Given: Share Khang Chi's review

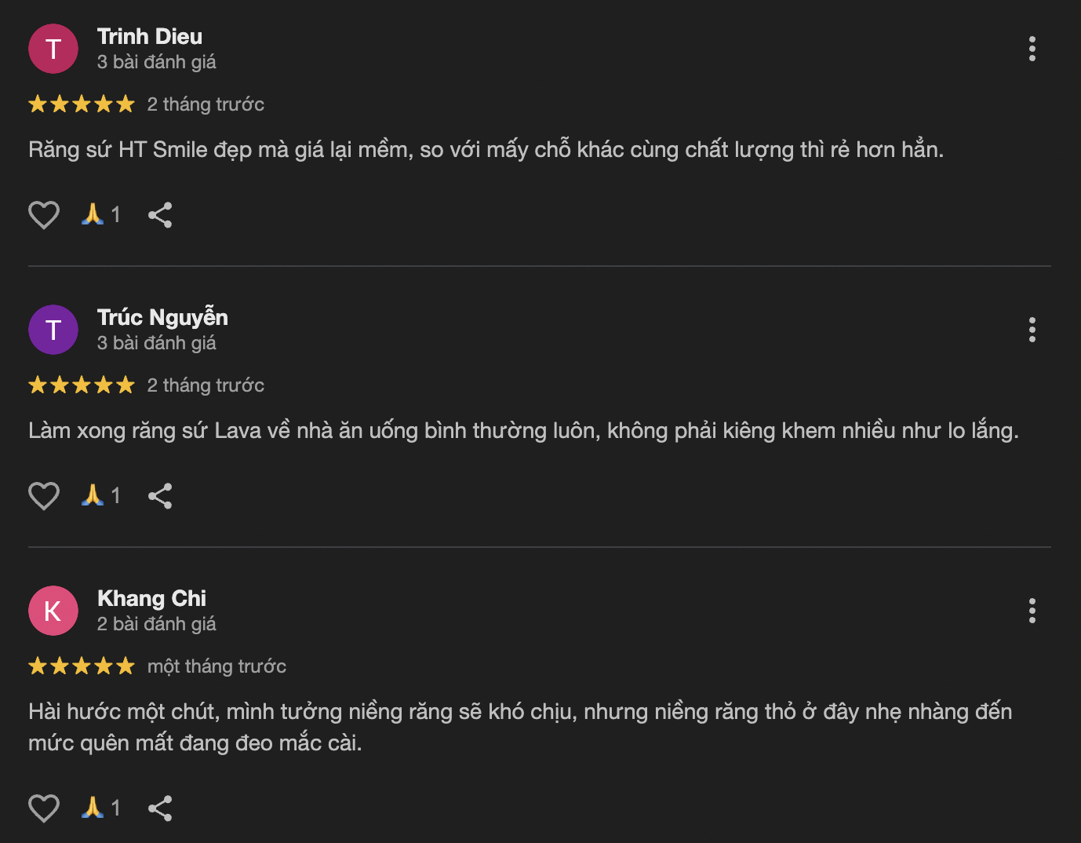Looking at the screenshot, I should click(160, 808).
